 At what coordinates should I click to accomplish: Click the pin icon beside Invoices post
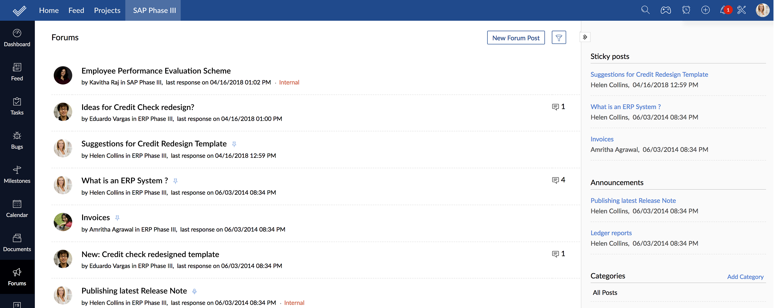point(118,218)
